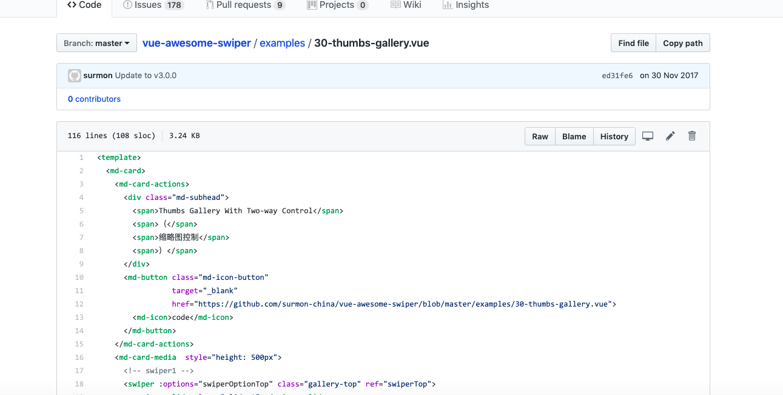
Task: Open commit ed31fe6 details
Action: (x=617, y=75)
